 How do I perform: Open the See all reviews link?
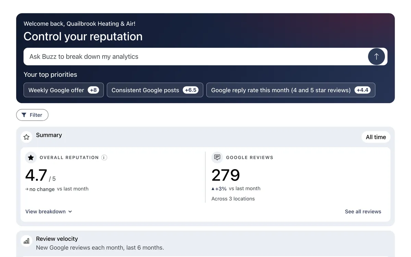pos(363,211)
